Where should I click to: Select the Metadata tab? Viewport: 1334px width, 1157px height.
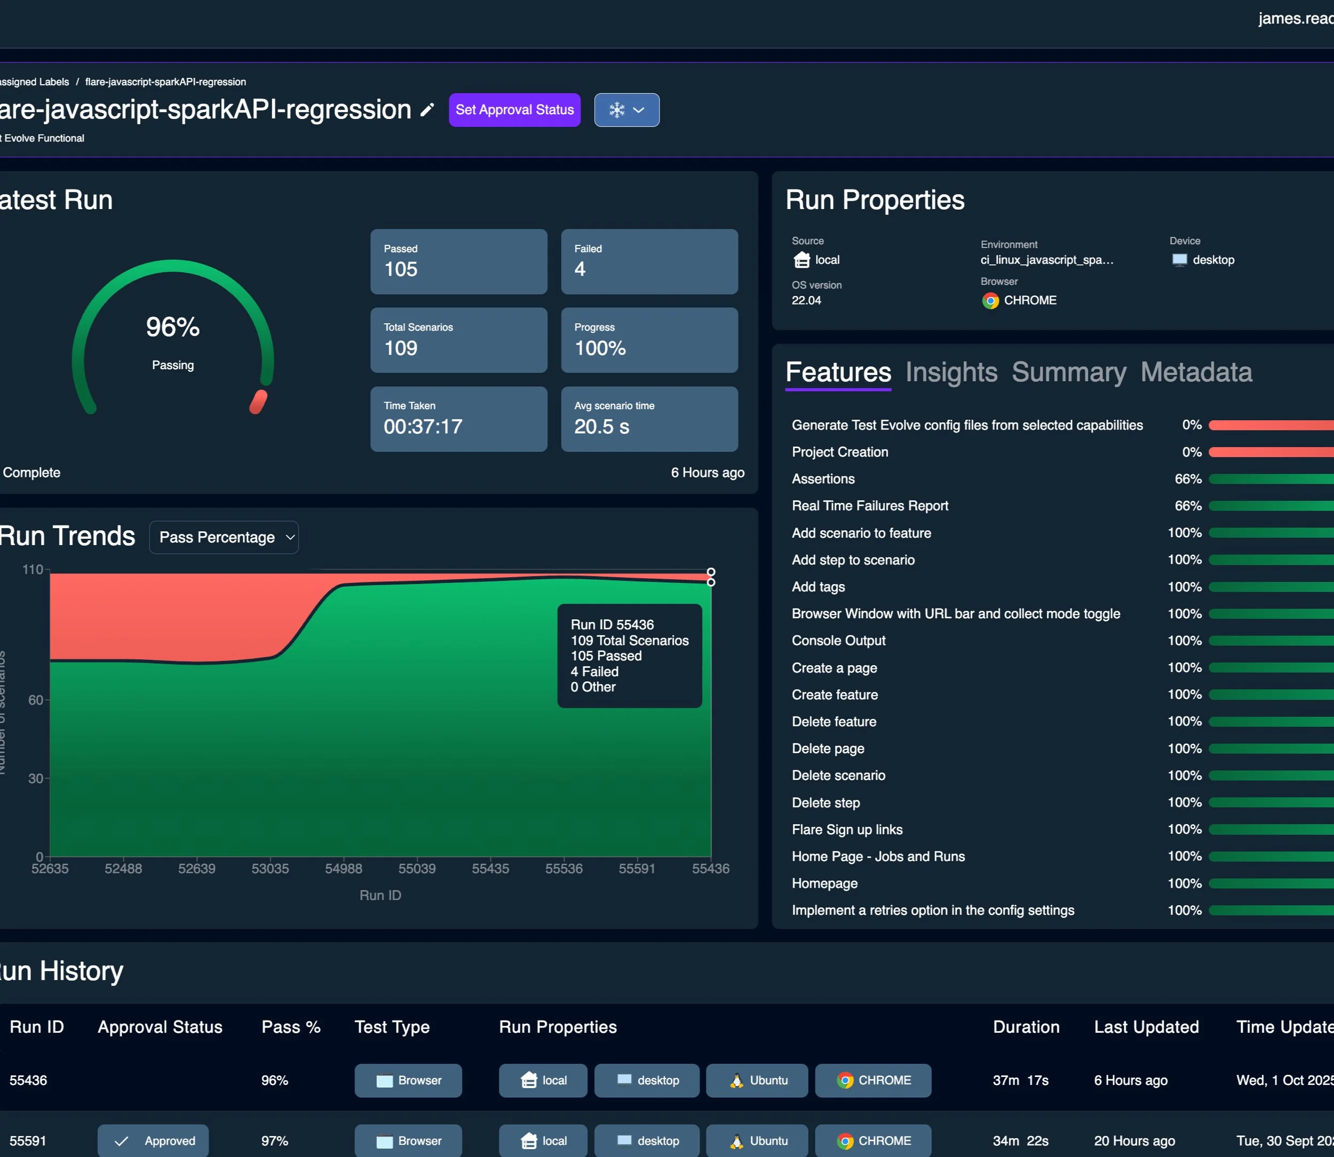point(1195,372)
